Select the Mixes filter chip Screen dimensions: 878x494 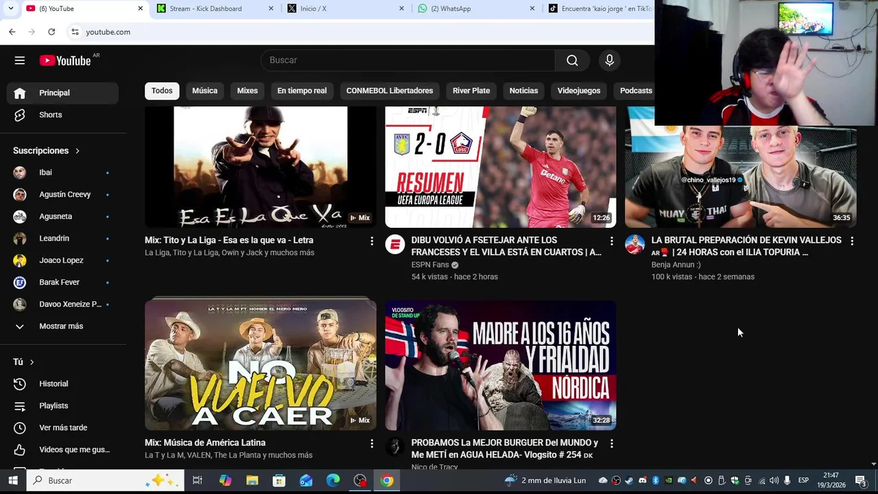(248, 91)
